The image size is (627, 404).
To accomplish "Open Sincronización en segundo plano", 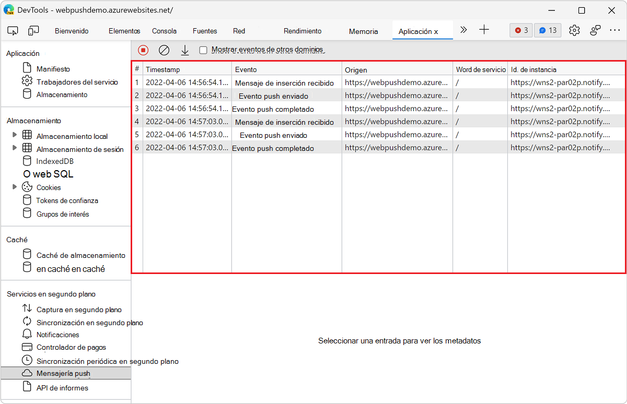I will point(89,323).
